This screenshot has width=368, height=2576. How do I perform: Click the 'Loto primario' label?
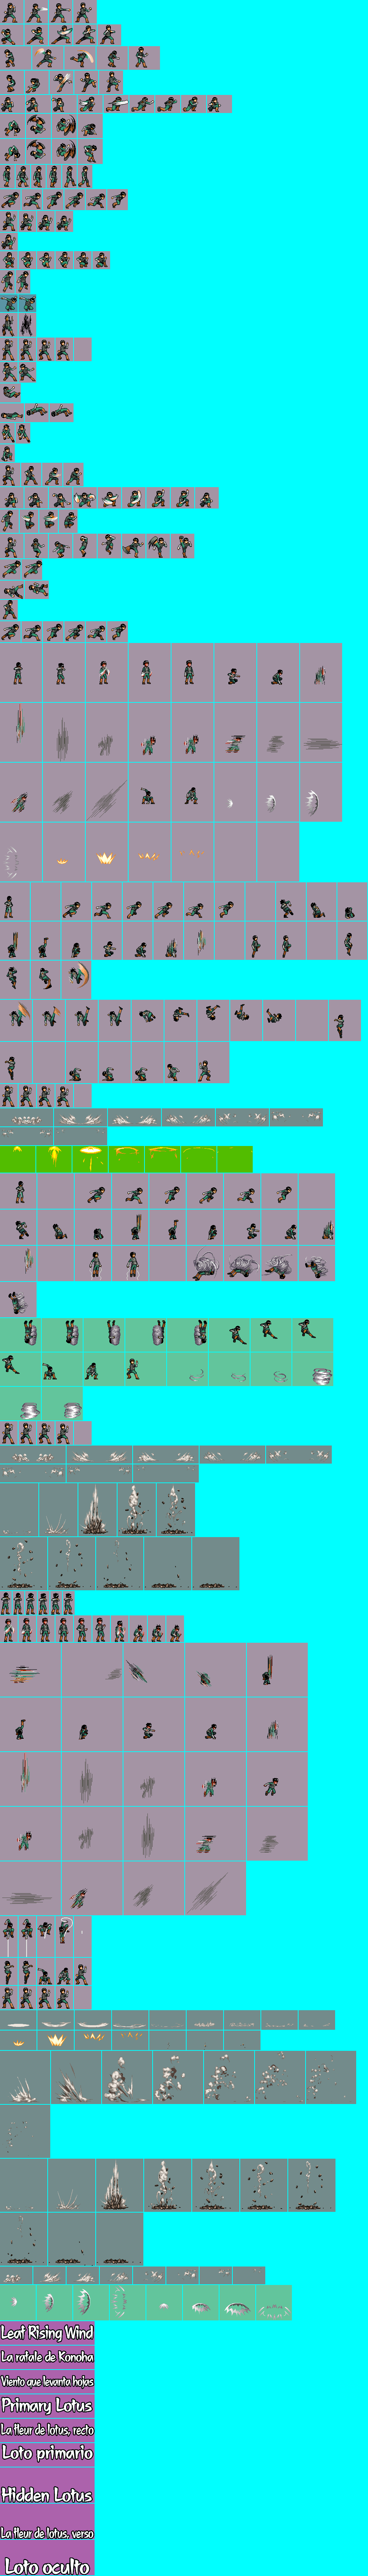point(47,2453)
